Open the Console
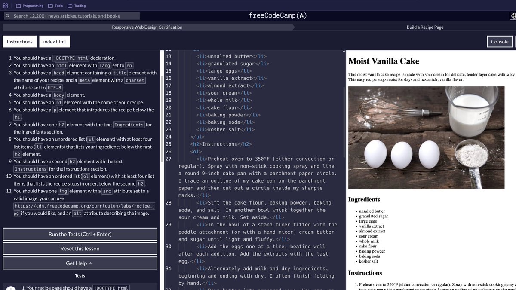Viewport: 516px width, 290px height. [499, 42]
